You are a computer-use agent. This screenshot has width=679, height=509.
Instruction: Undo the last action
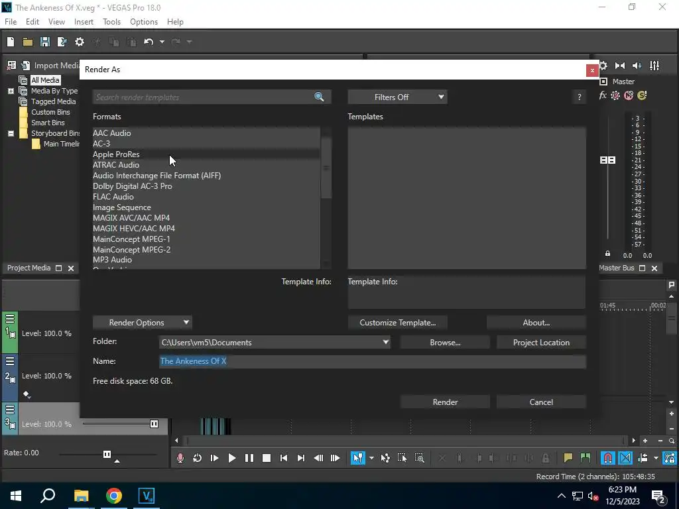149,42
